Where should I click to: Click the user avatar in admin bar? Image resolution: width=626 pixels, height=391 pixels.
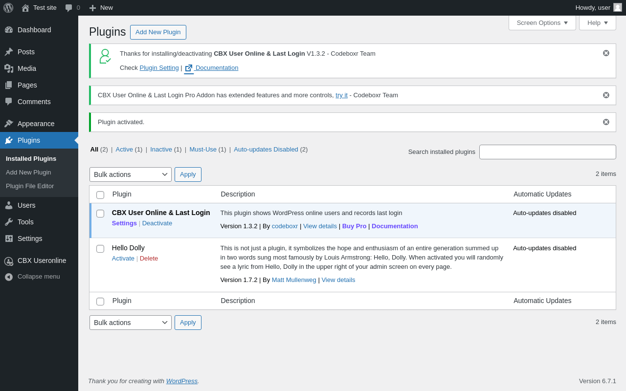[x=618, y=7]
